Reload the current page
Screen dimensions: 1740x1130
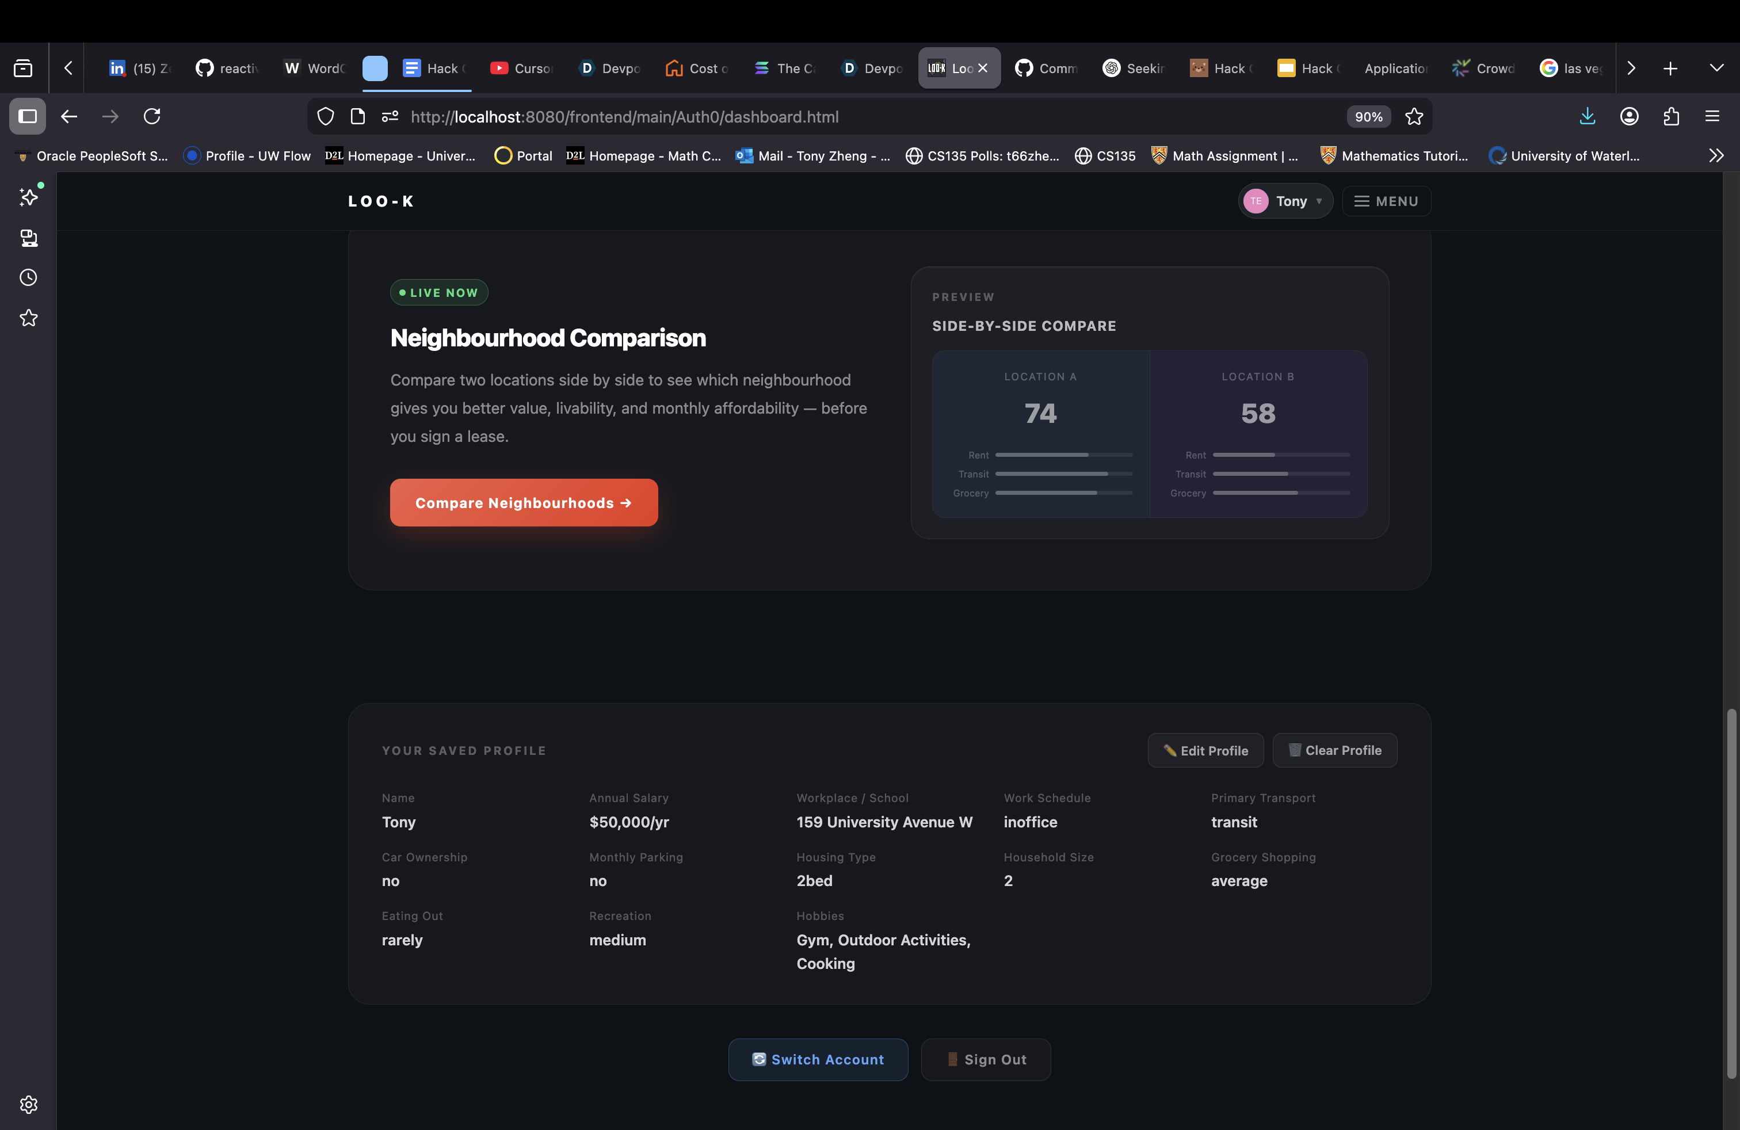pos(152,117)
